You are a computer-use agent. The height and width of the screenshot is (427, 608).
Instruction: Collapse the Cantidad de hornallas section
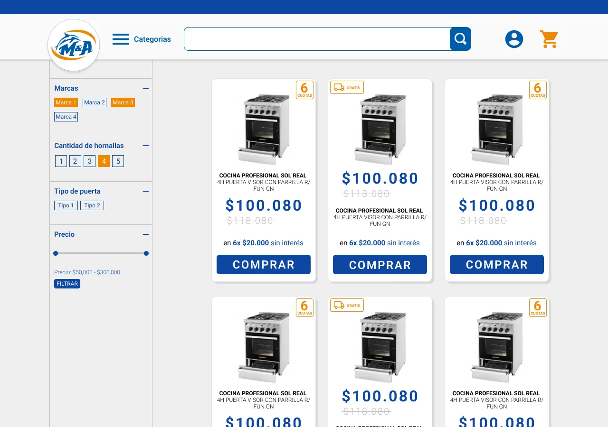(146, 146)
